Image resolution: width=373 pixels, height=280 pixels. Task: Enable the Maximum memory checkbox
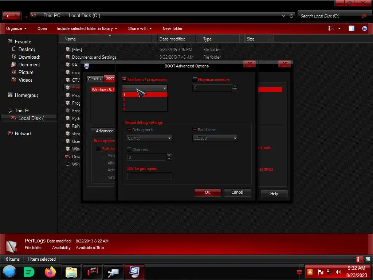195,79
